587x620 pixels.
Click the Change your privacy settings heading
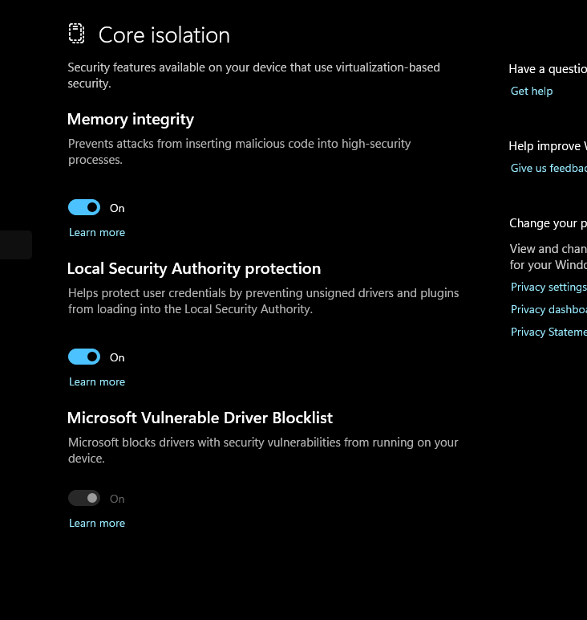549,223
